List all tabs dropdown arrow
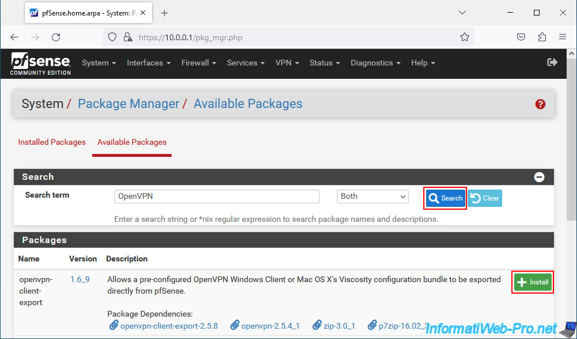 click(x=462, y=13)
